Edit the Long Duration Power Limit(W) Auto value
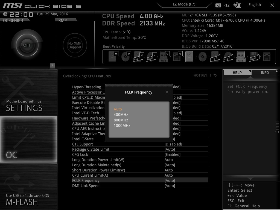 (168, 160)
